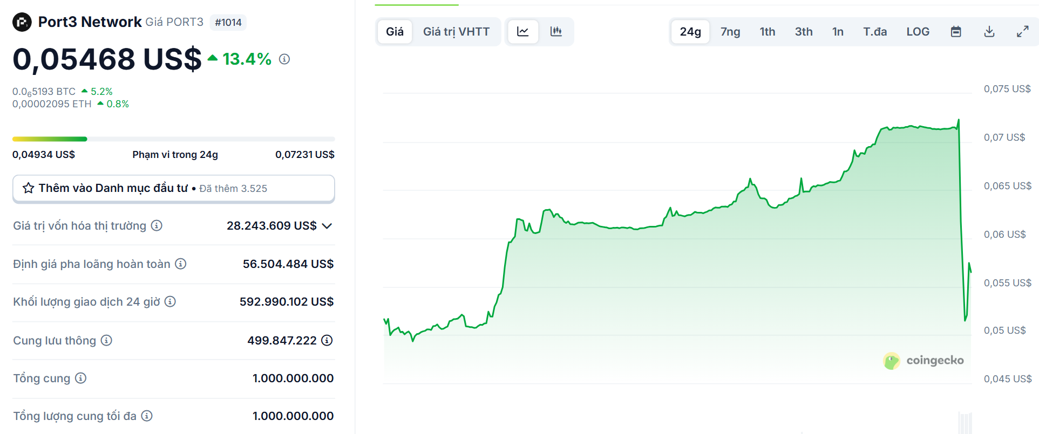Image resolution: width=1039 pixels, height=434 pixels.
Task: Click the 28.243.609 US$ market cap value
Action: tap(271, 225)
